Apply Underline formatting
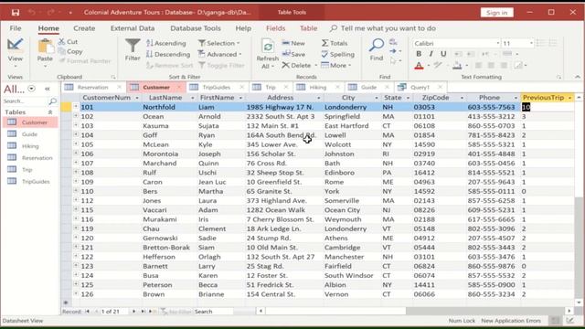 coord(443,54)
